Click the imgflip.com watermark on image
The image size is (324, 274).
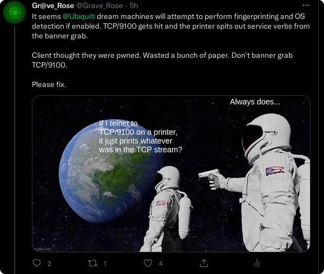tap(42, 249)
